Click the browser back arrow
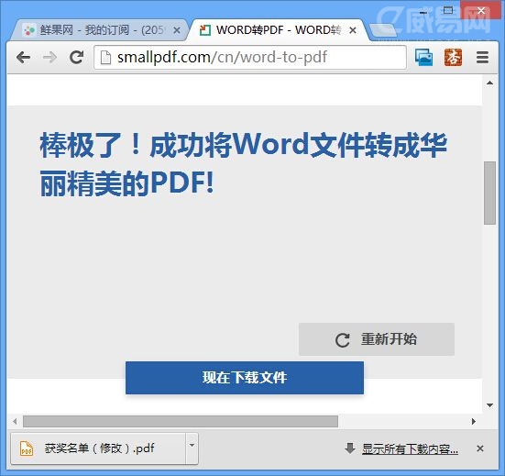Viewport: 505px width, 476px height. point(23,58)
